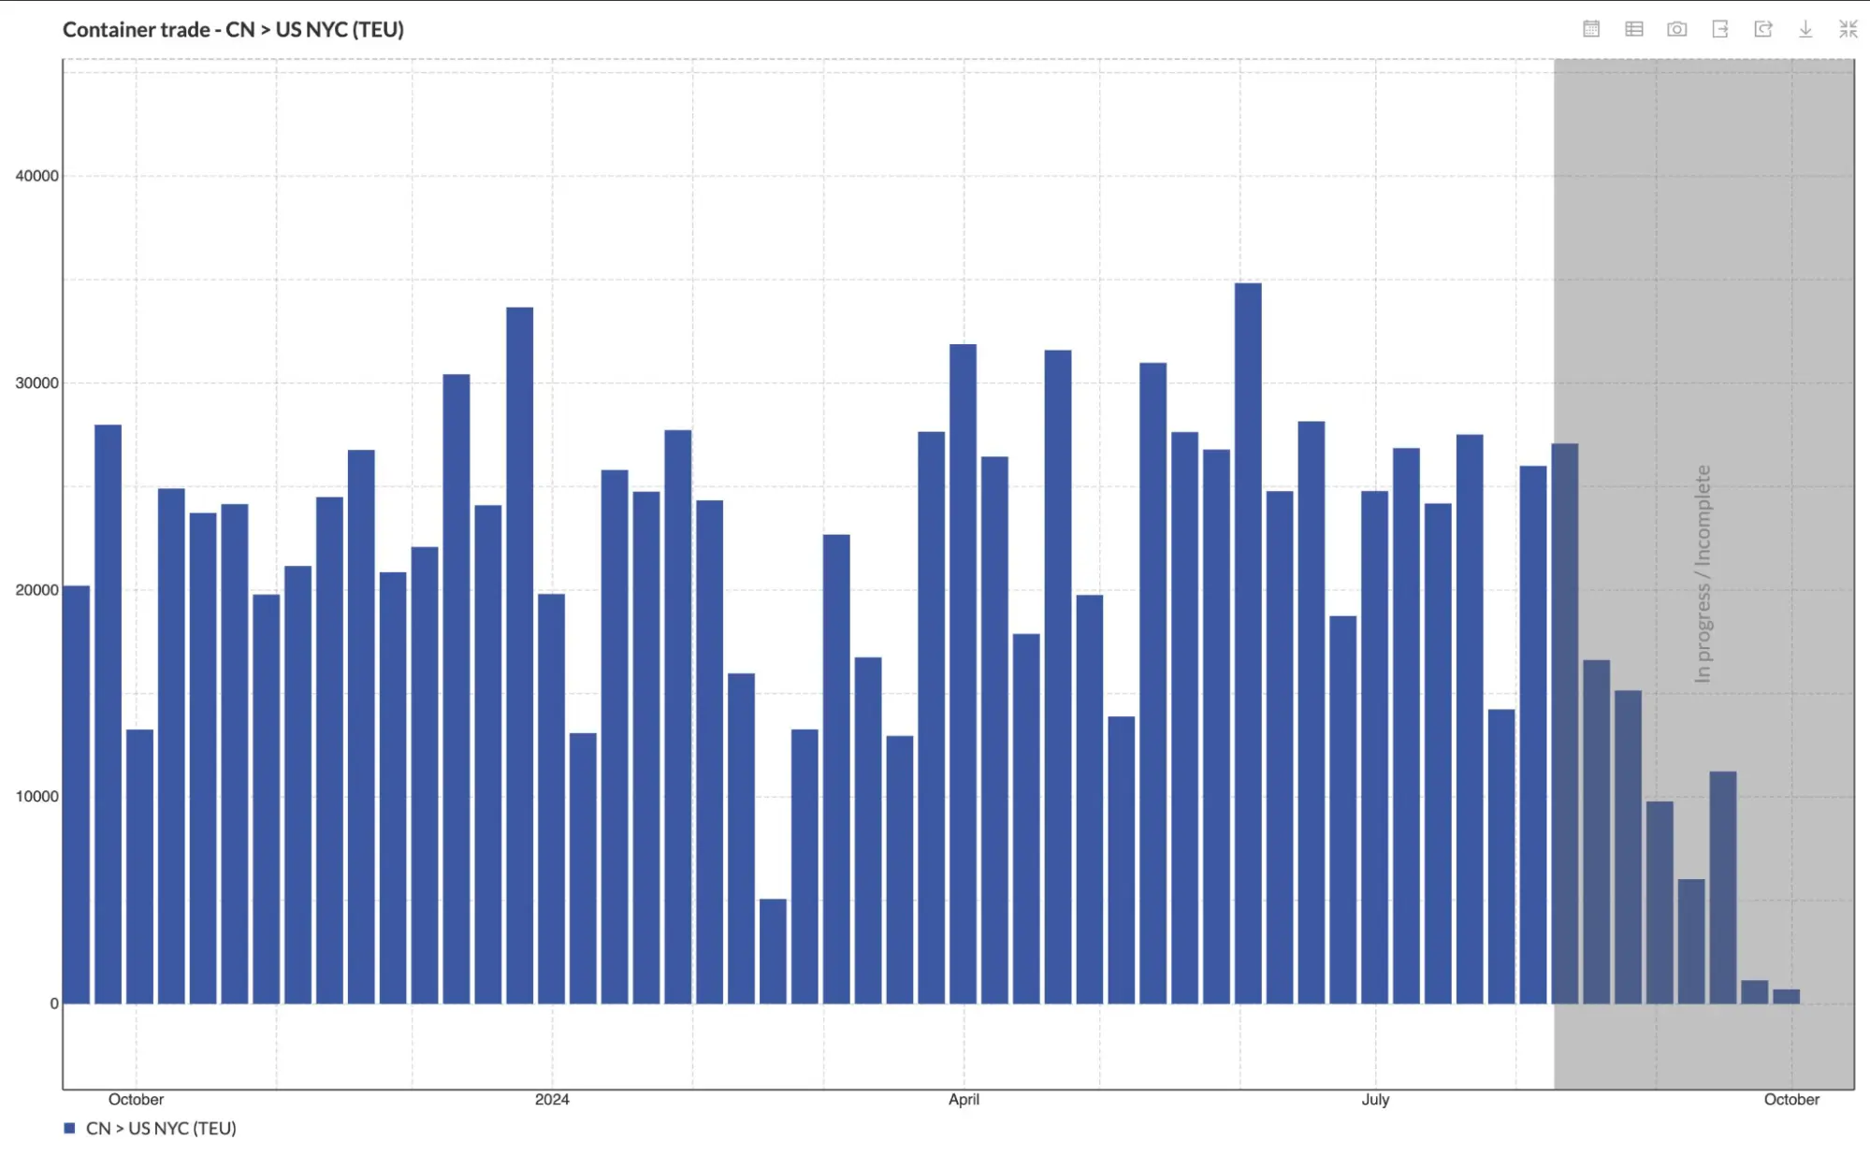This screenshot has height=1169, width=1870.
Task: Open the calendar date range icon
Action: (x=1591, y=29)
